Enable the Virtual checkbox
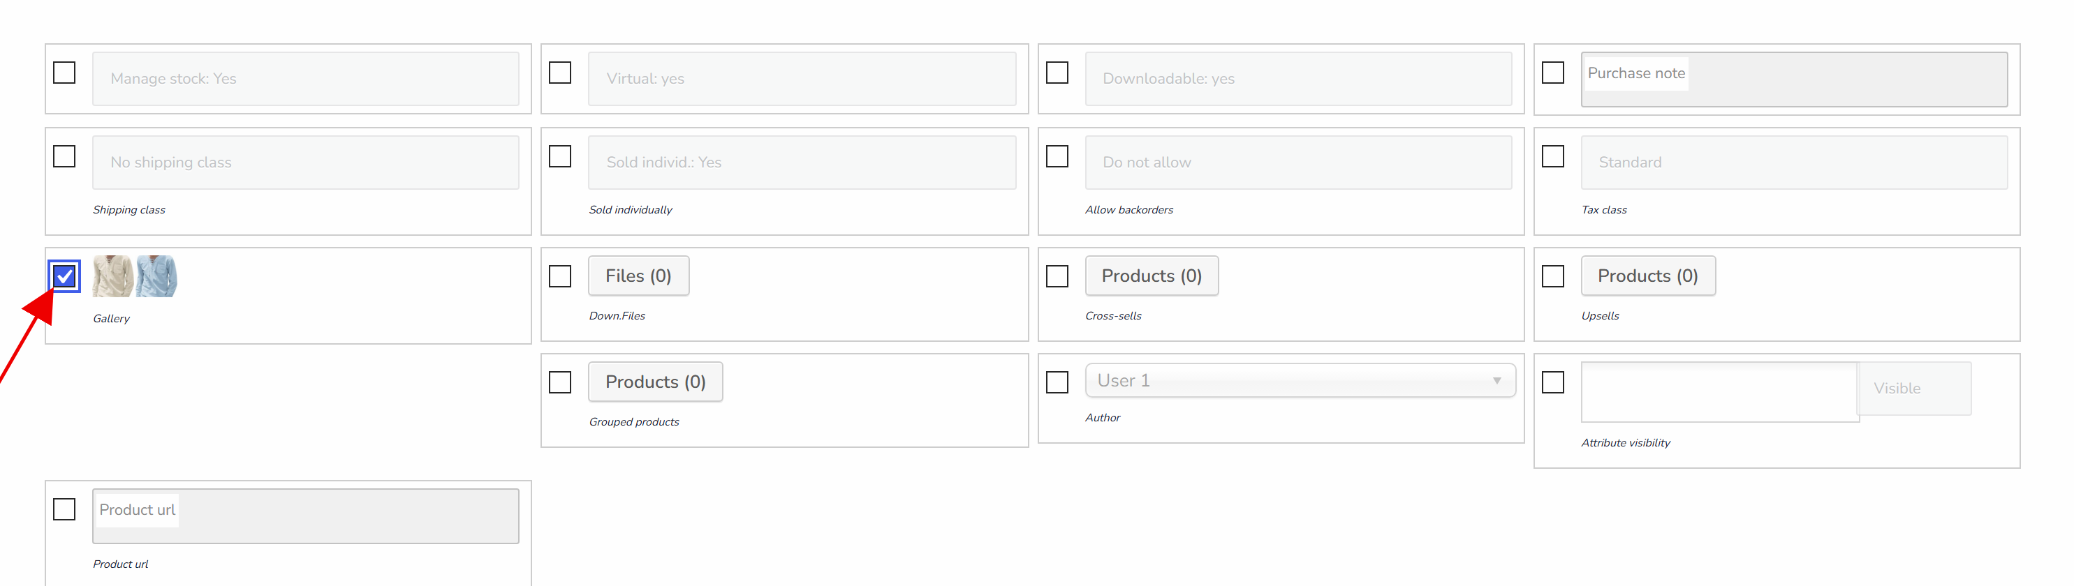The image size is (2074, 586). click(560, 73)
